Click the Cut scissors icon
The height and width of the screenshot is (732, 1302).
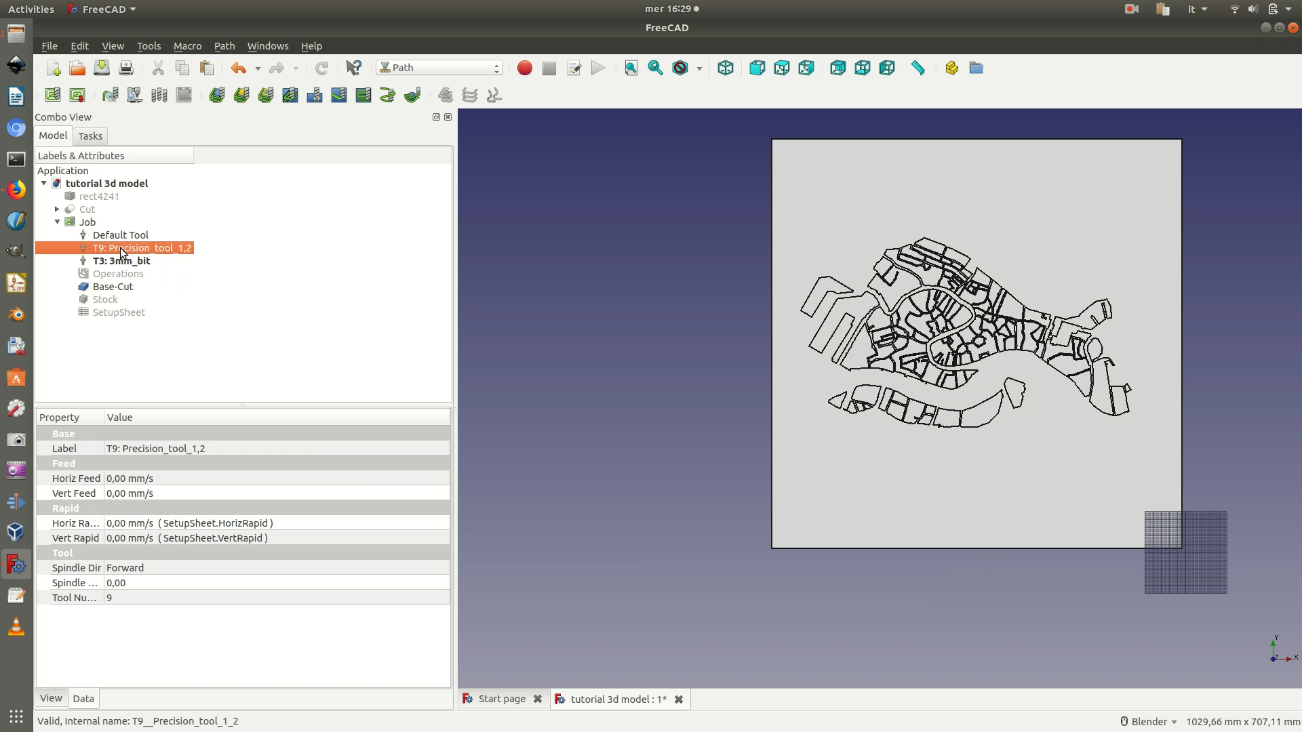(158, 68)
